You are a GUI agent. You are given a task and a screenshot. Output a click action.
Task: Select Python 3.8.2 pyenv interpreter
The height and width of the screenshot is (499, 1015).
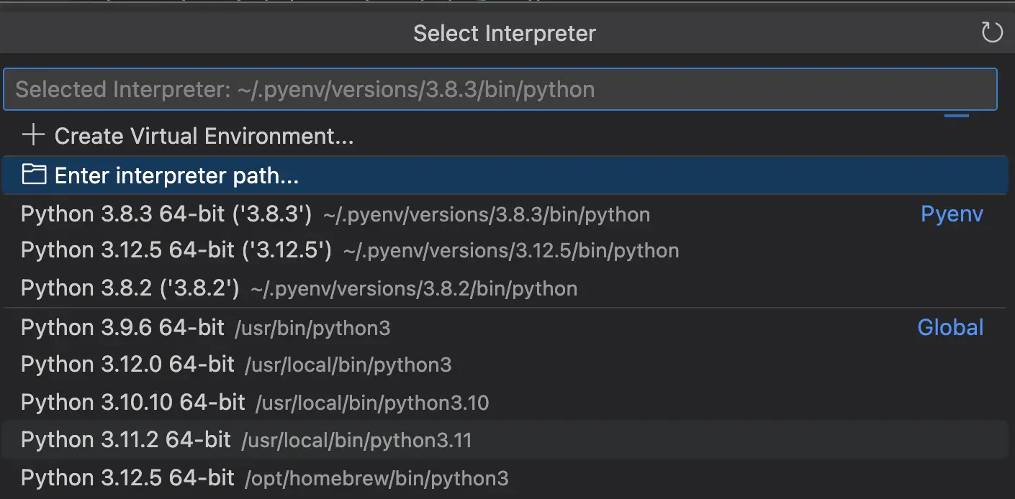(505, 288)
